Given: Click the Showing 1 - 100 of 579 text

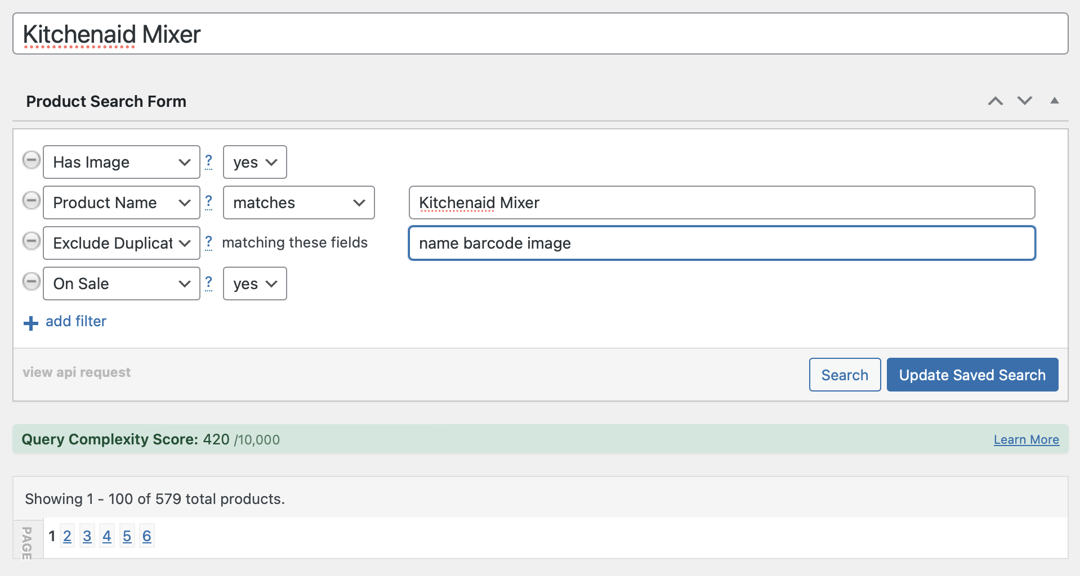Looking at the screenshot, I should (x=155, y=499).
